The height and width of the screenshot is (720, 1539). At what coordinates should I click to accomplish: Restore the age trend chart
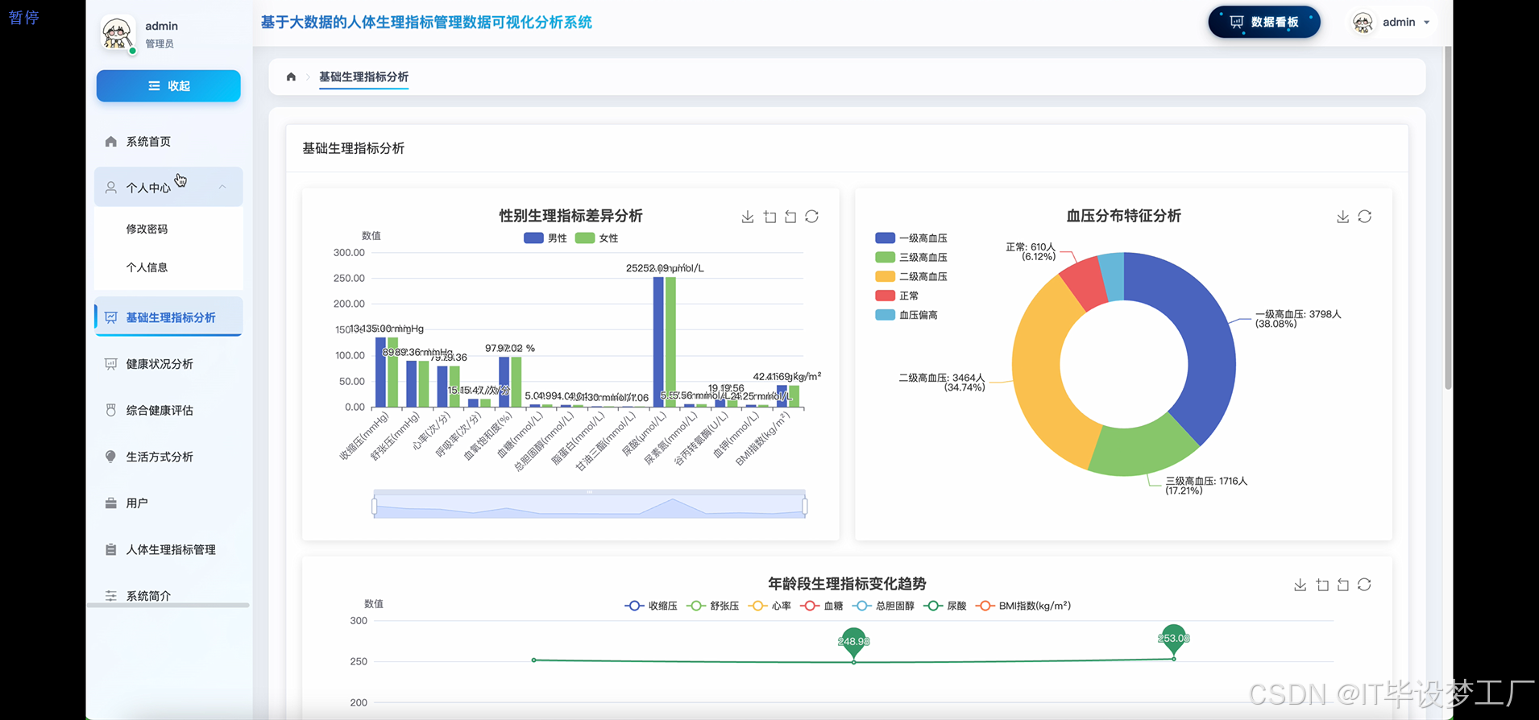click(1364, 585)
